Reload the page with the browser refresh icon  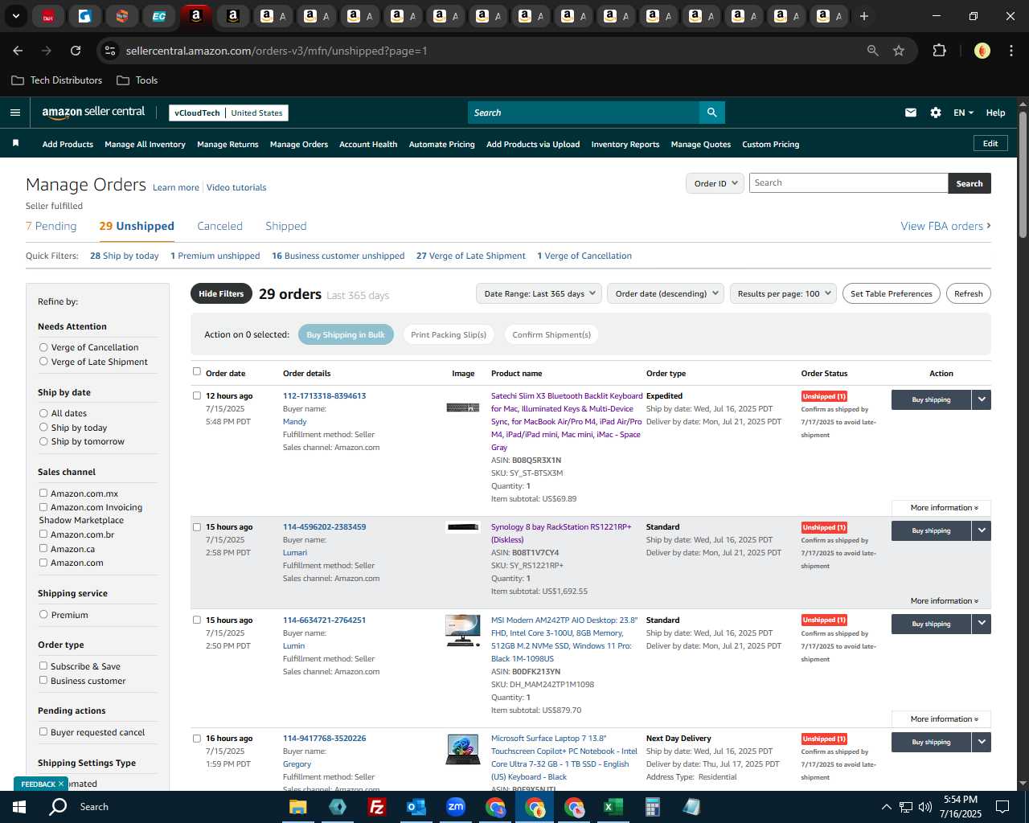tap(76, 51)
